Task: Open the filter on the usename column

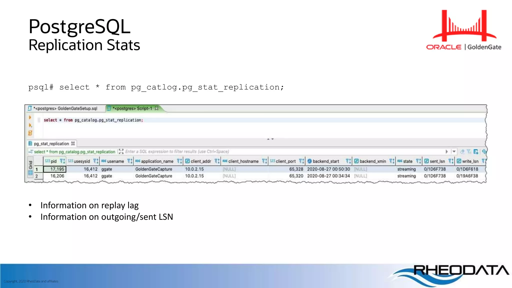Action: [129, 161]
